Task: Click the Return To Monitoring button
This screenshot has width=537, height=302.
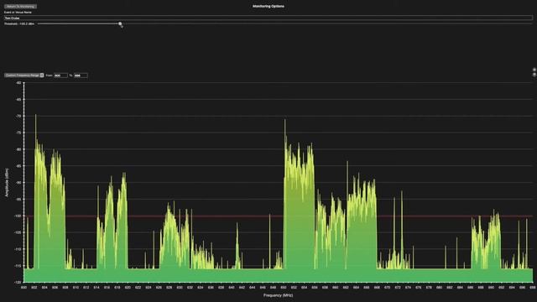Action: 20,7
